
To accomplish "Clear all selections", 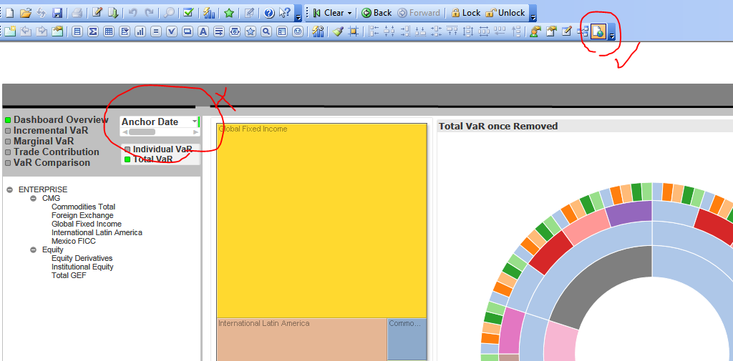I will click(329, 13).
